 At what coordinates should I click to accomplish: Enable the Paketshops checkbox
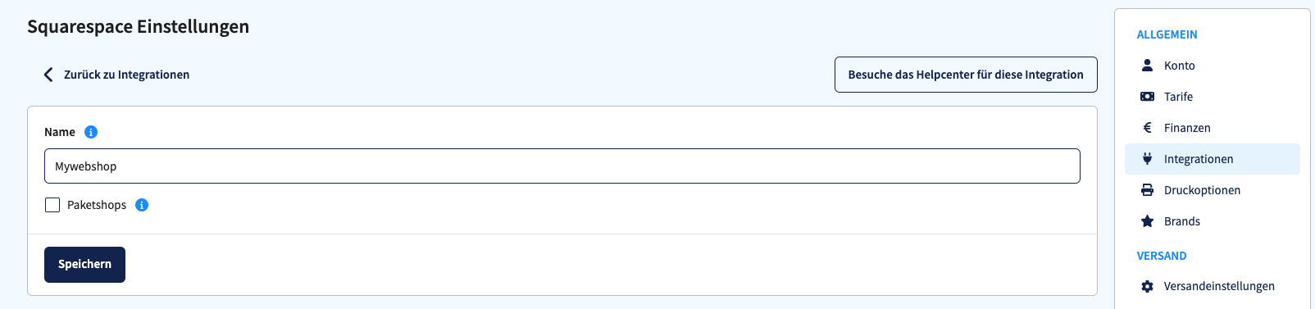tap(52, 205)
